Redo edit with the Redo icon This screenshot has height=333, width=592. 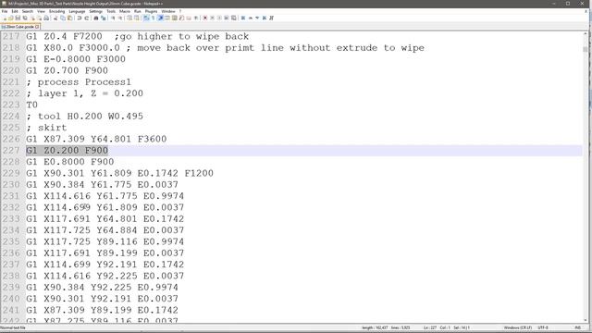[86, 18]
